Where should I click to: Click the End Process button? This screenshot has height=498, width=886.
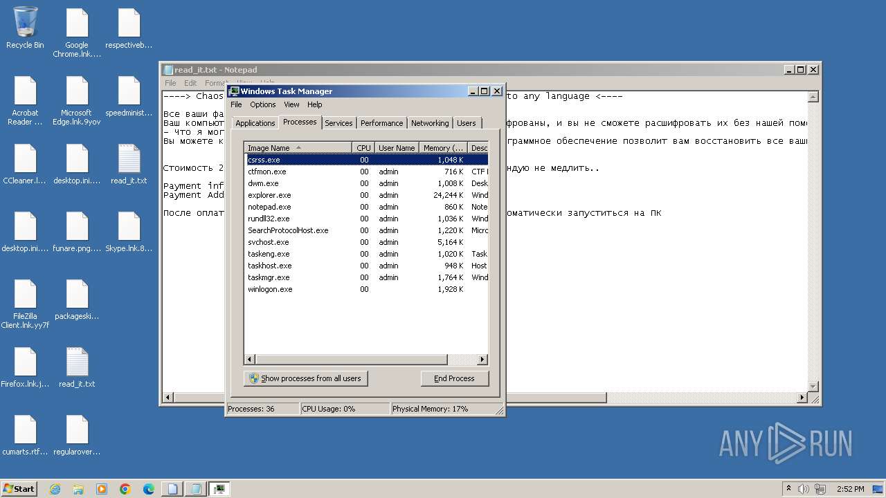click(x=454, y=378)
